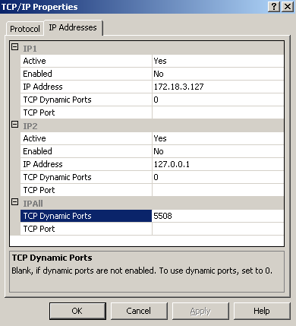296x326 pixels.
Task: Select the IP2 Enabled value No
Action: (218, 151)
